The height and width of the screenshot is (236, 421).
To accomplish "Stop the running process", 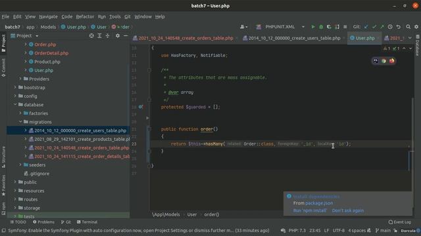I will [x=345, y=27].
